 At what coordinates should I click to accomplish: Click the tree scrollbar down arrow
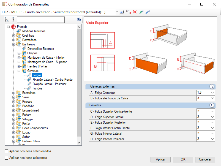(x=79, y=143)
